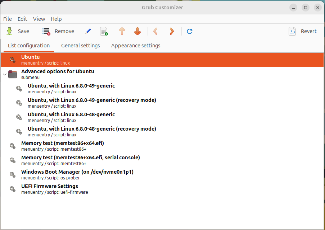Image resolution: width=325 pixels, height=230 pixels.
Task: Move the selected entry up
Action: tap(122, 31)
